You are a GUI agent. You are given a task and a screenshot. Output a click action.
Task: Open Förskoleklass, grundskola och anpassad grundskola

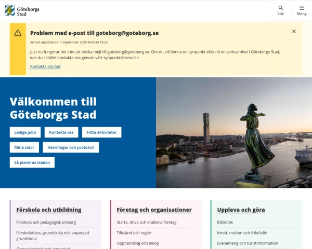coord(53,236)
